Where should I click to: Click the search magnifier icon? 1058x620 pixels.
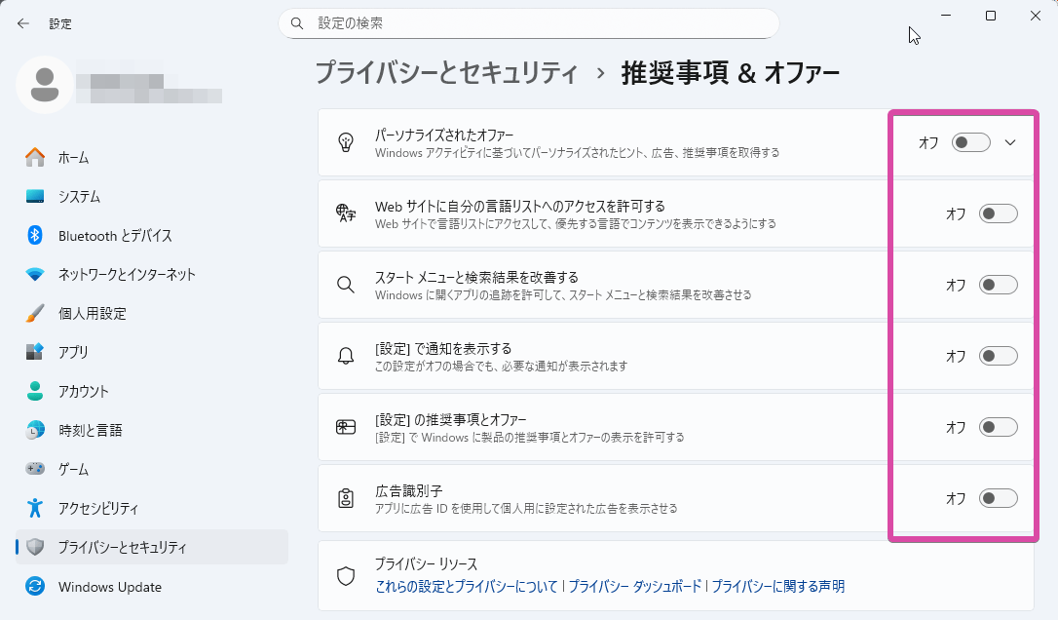click(x=298, y=23)
